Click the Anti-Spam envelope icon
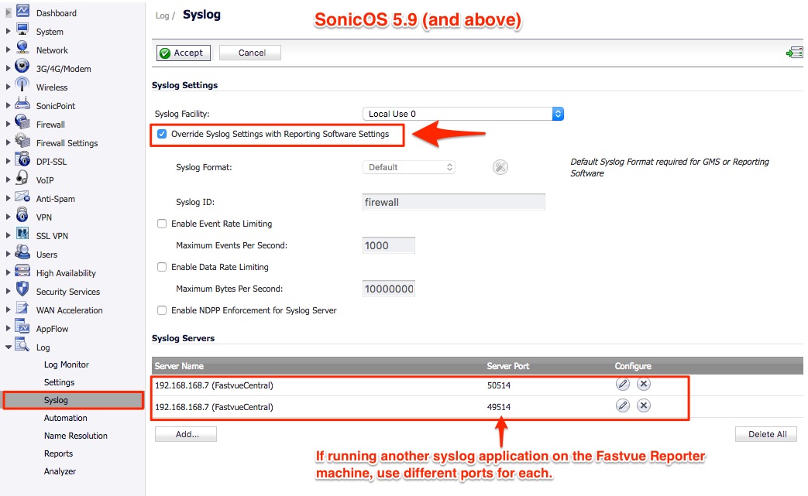 tap(22, 196)
